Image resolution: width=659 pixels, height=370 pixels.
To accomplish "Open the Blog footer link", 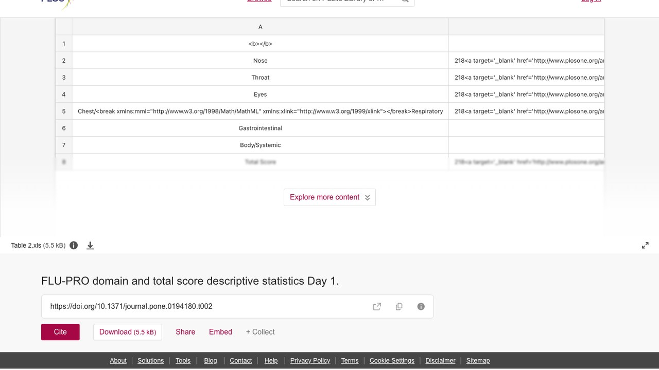I will click(211, 361).
